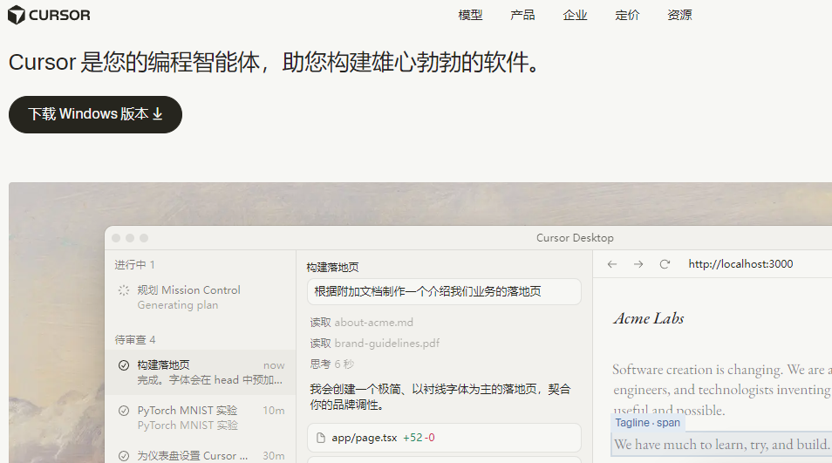This screenshot has width=832, height=463.
Task: Select the highlighted We have much to learn text
Action: pyautogui.click(x=721, y=445)
